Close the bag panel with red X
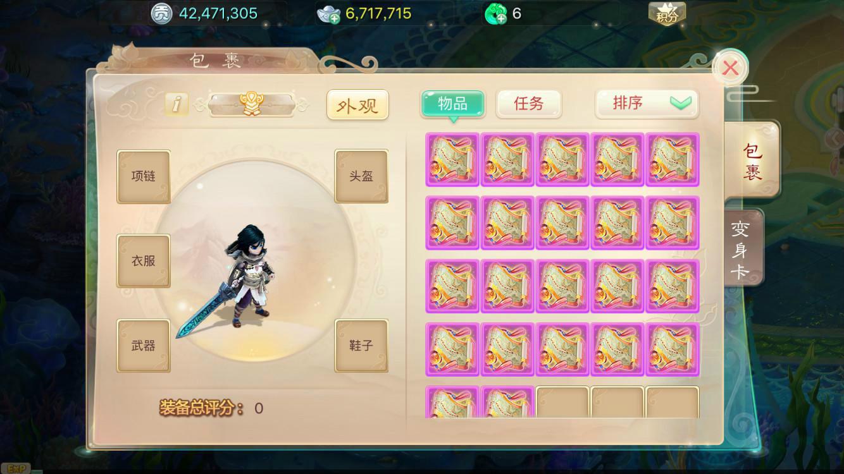Screen dimensions: 844x474 (731, 68)
